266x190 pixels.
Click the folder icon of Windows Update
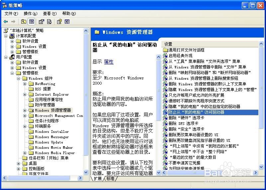pyautogui.click(x=31, y=142)
